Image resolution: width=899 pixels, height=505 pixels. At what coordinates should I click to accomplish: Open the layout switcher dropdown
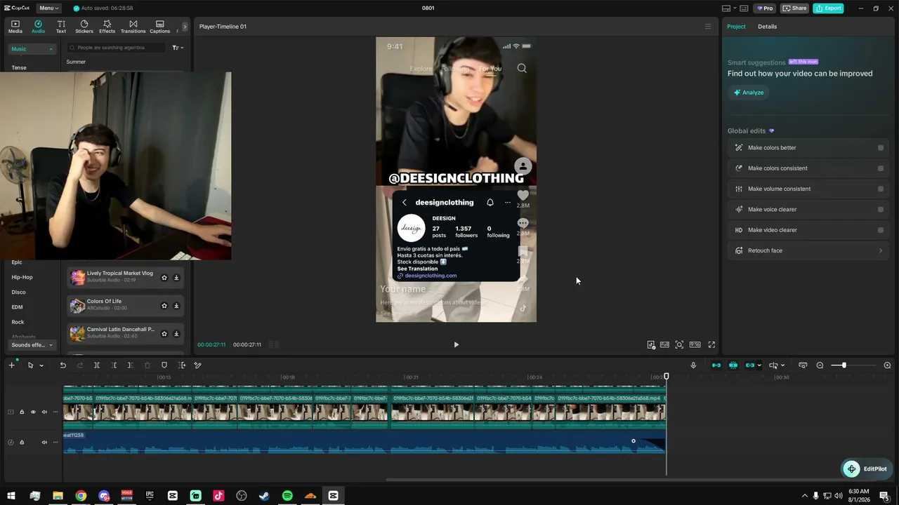click(x=729, y=8)
